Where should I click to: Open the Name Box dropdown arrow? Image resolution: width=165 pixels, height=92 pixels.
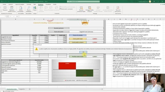click(5, 16)
